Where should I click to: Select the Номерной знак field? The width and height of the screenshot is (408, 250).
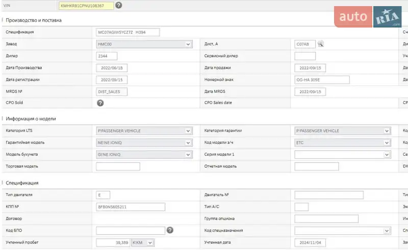(x=322, y=80)
